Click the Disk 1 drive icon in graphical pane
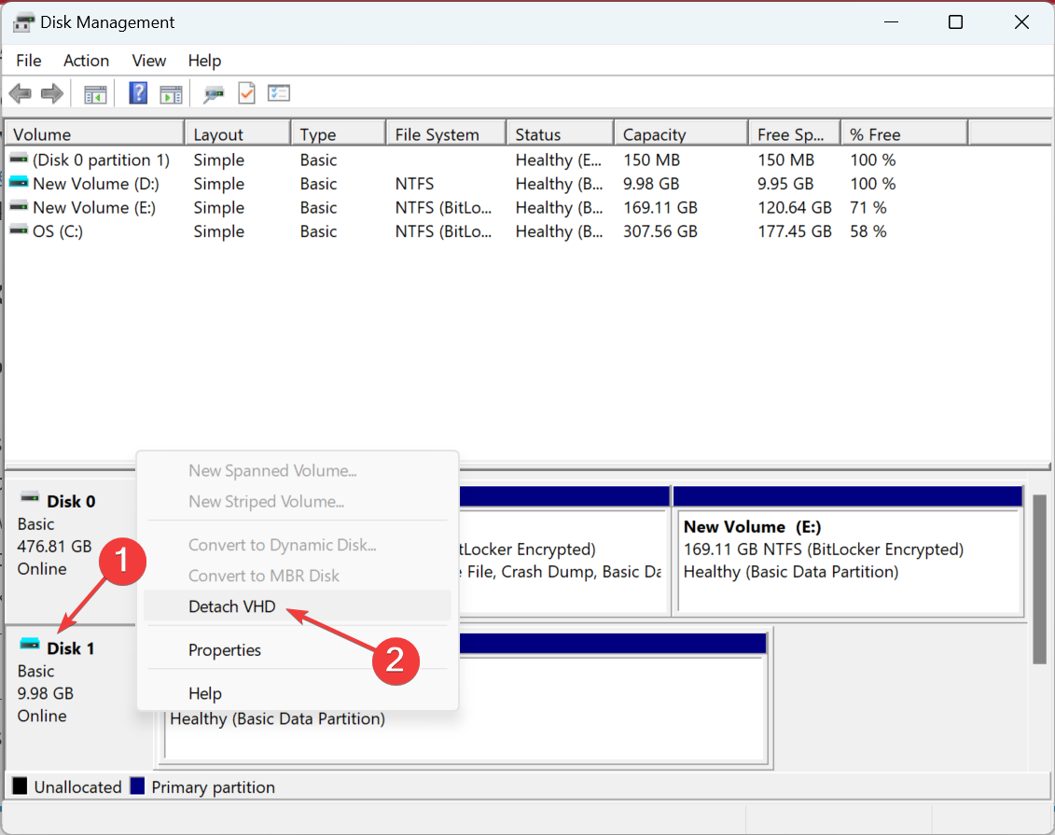This screenshot has height=835, width=1055. pyautogui.click(x=30, y=645)
